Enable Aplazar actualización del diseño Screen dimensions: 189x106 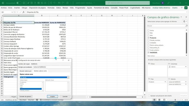pyautogui.click(x=149, y=96)
